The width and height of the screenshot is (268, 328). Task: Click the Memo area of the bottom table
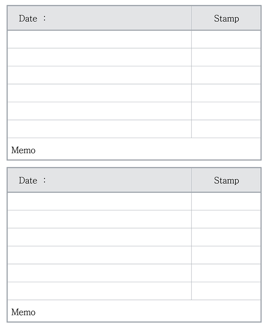tap(134, 311)
